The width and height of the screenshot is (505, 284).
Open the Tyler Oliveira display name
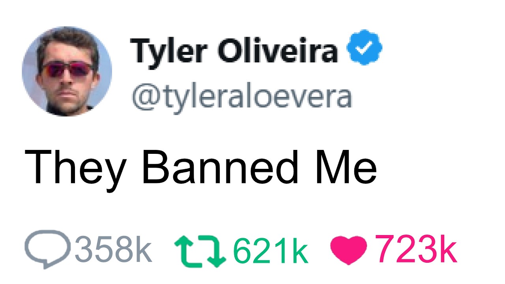coord(234,50)
